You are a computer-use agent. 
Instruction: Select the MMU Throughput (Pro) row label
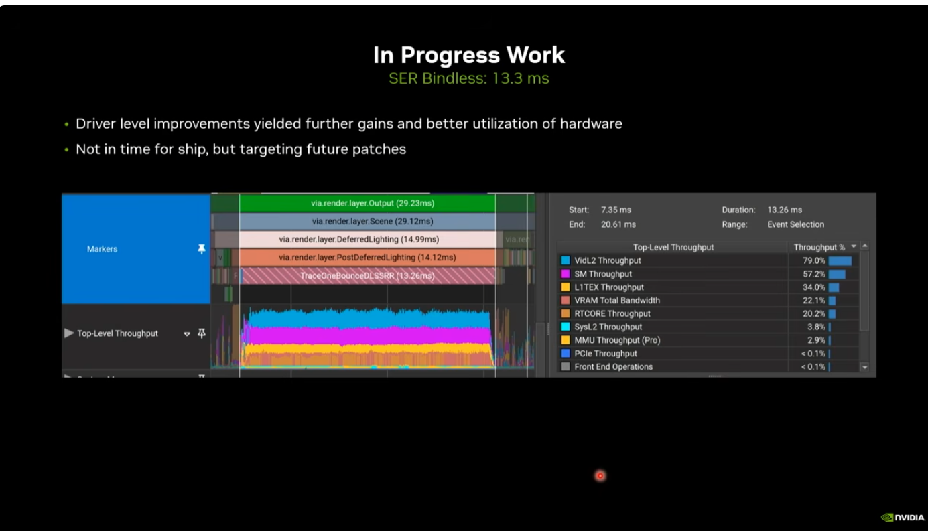(617, 340)
